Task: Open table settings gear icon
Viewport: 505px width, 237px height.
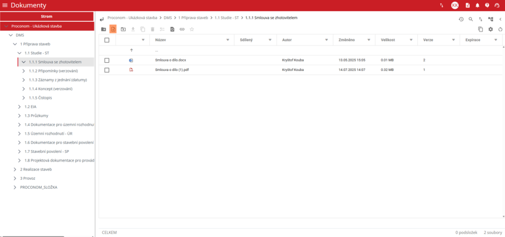Action: pos(491,30)
